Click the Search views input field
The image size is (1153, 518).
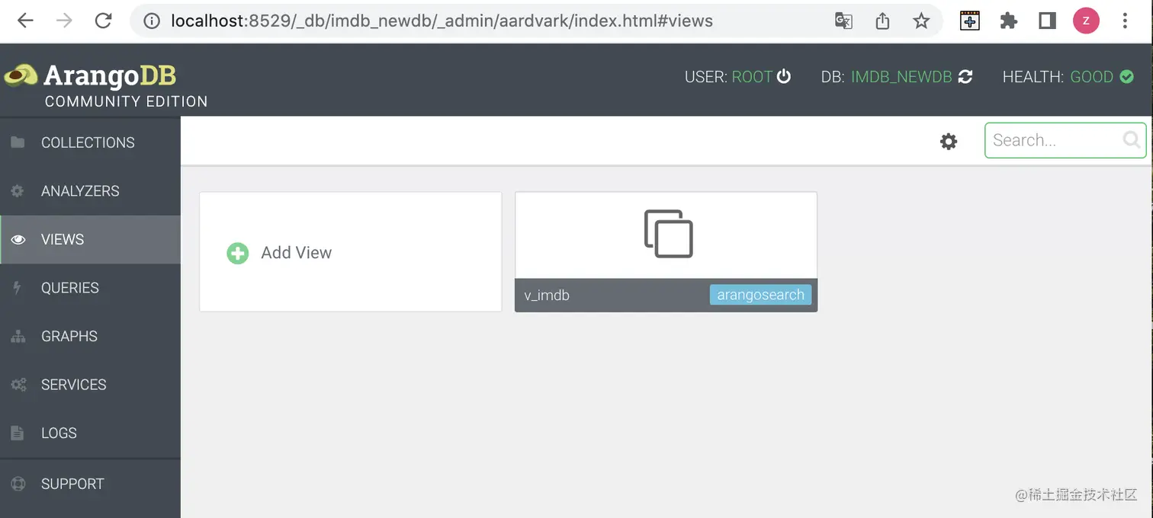[x=1065, y=140]
